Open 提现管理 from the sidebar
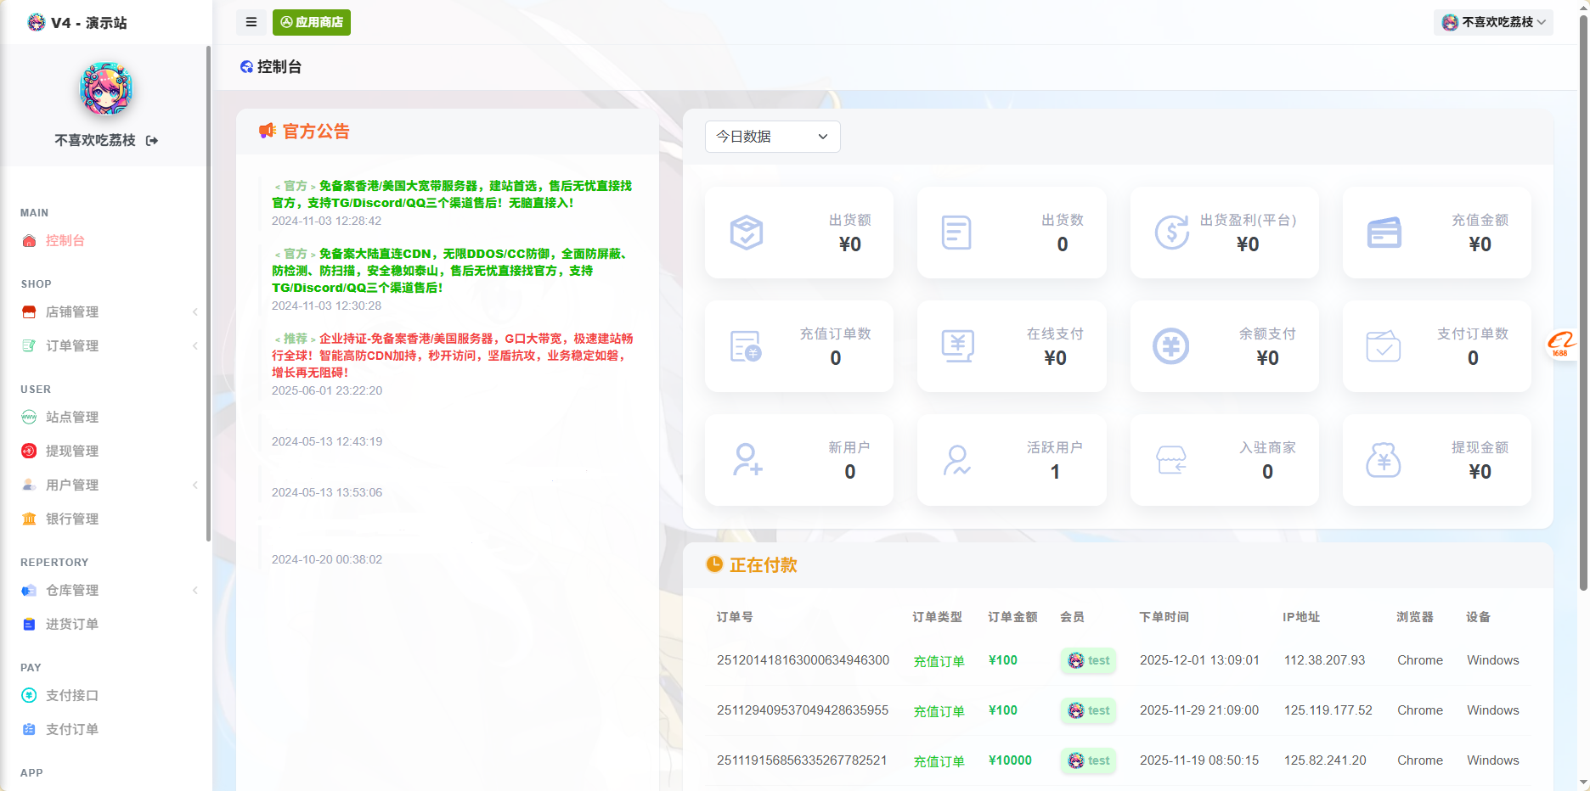 (x=71, y=452)
